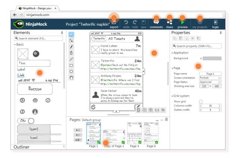Pick the Background color swatch
240x158 pixels.
tap(212, 58)
